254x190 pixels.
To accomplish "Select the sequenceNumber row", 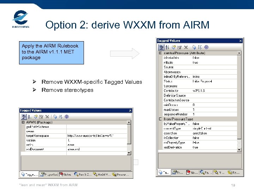I will tap(200, 114).
